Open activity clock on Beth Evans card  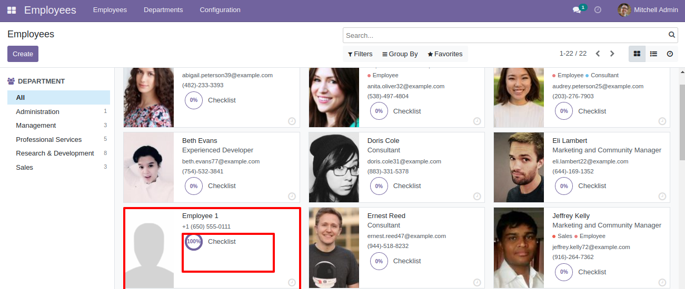[x=292, y=196]
